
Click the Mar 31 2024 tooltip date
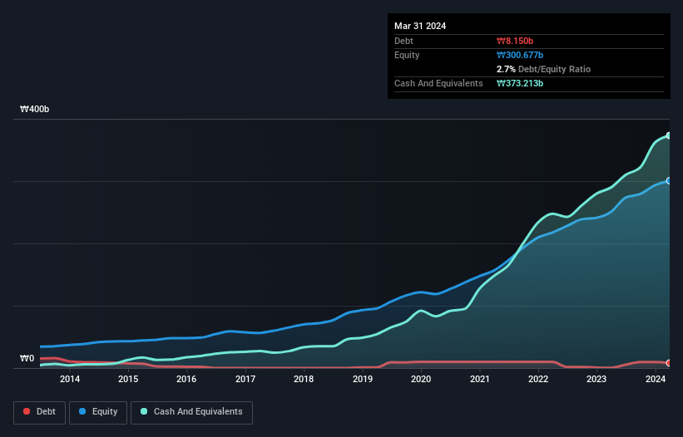pyautogui.click(x=420, y=26)
